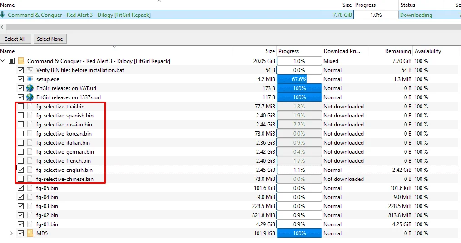Click the Status column header in torrent list
This screenshot has width=461, height=243.
[421, 5]
